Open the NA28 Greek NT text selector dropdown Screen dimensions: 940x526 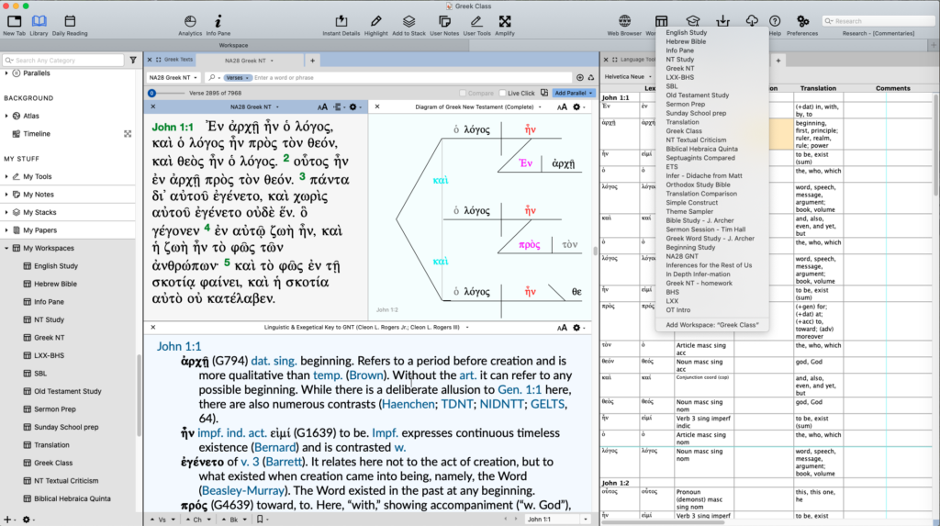click(173, 77)
